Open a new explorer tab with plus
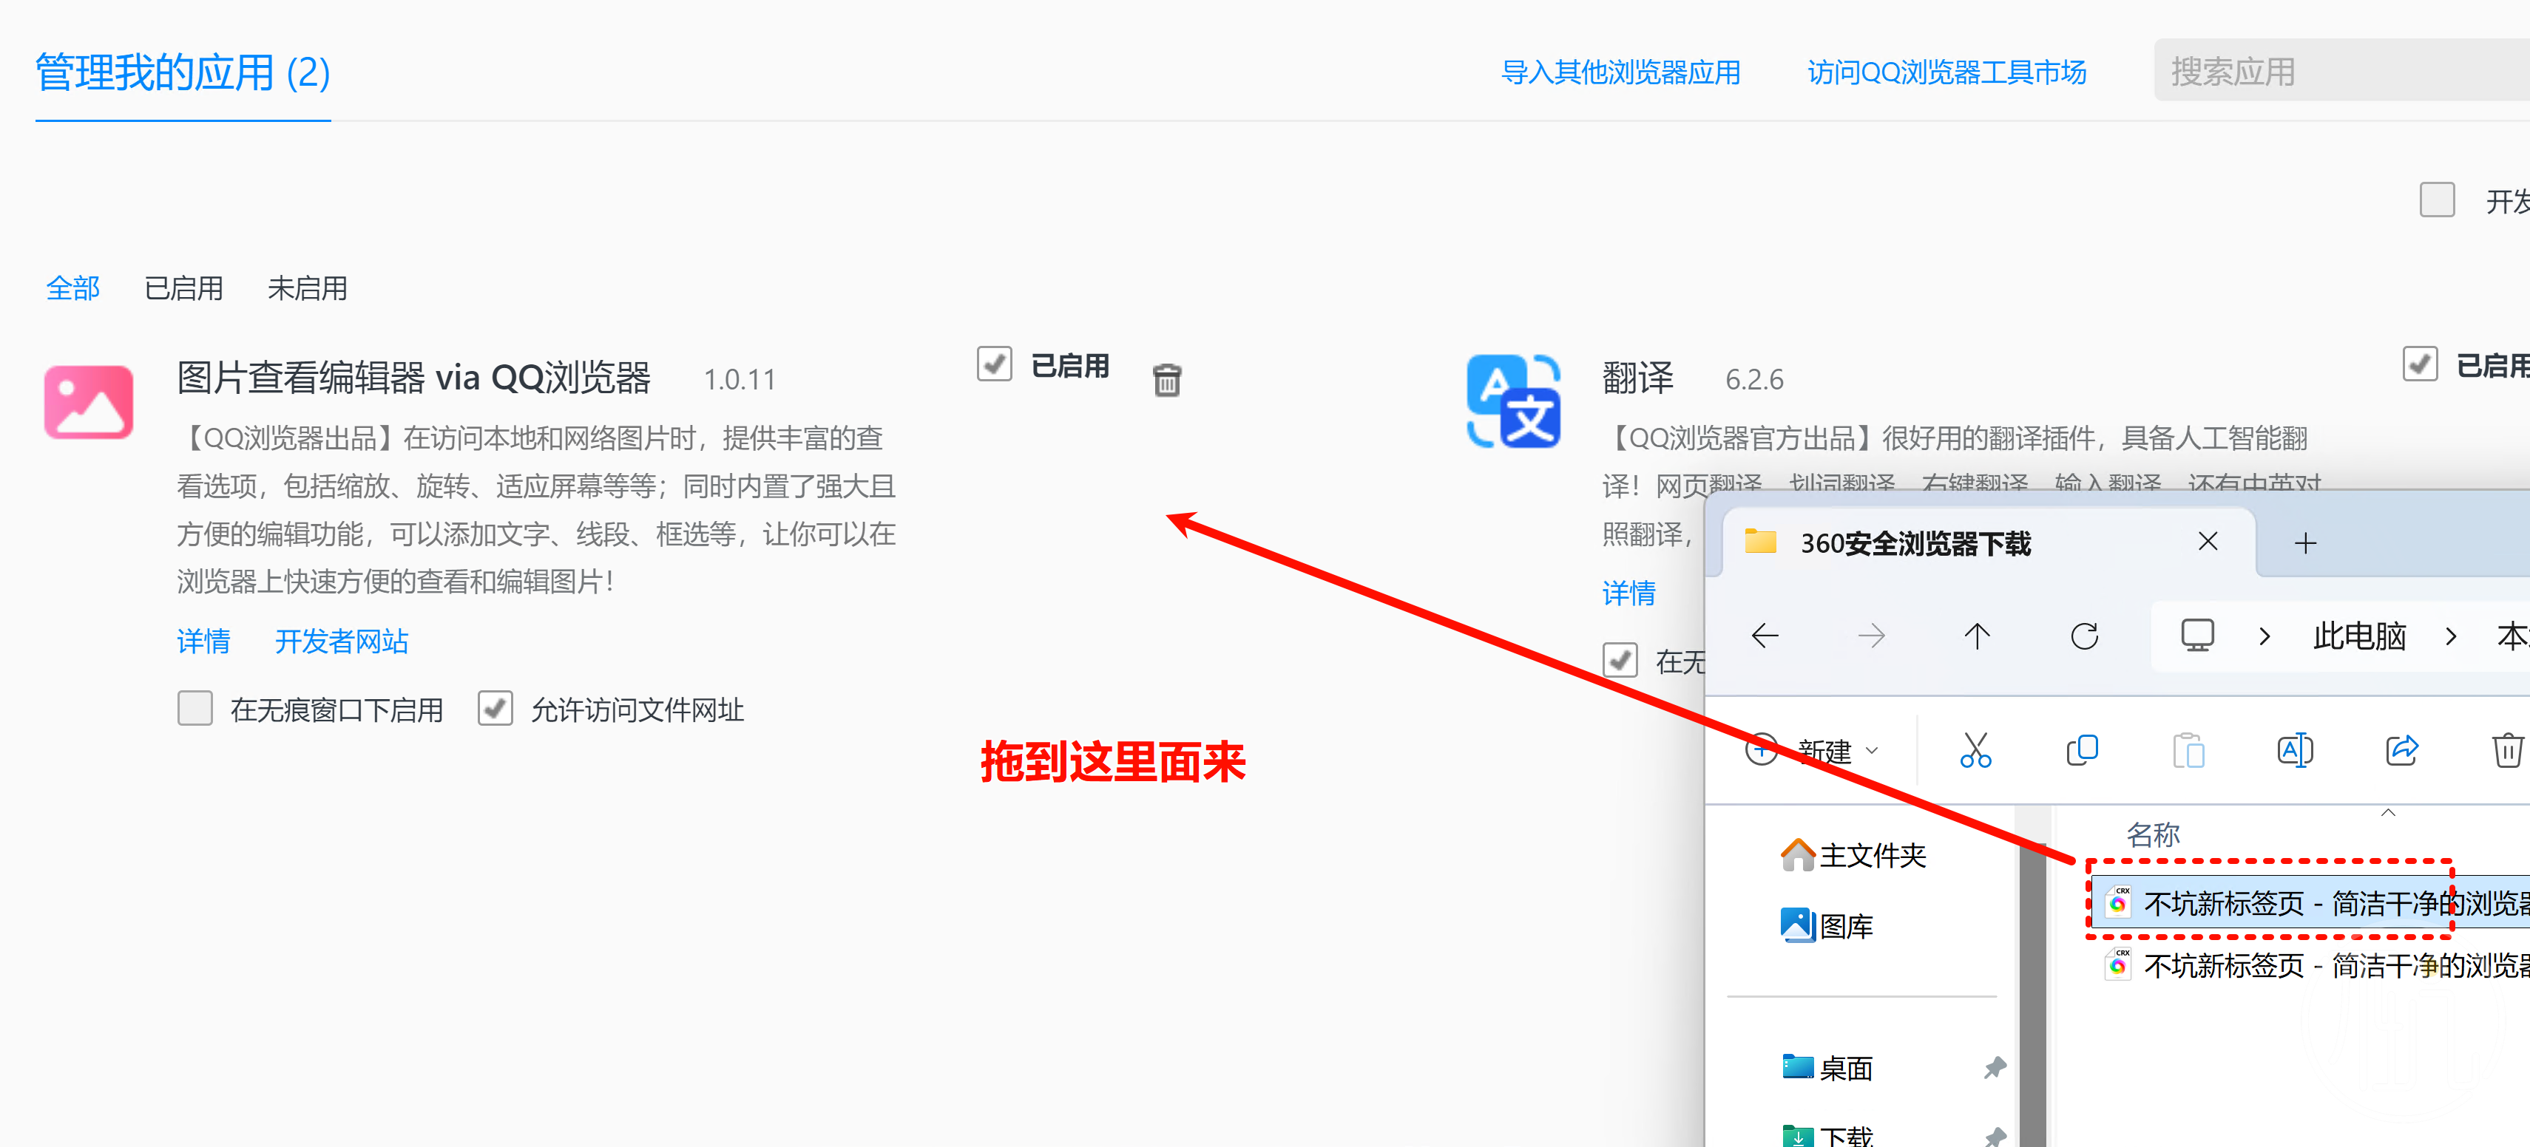Screen dimensions: 2530x1147 pyautogui.click(x=2305, y=542)
